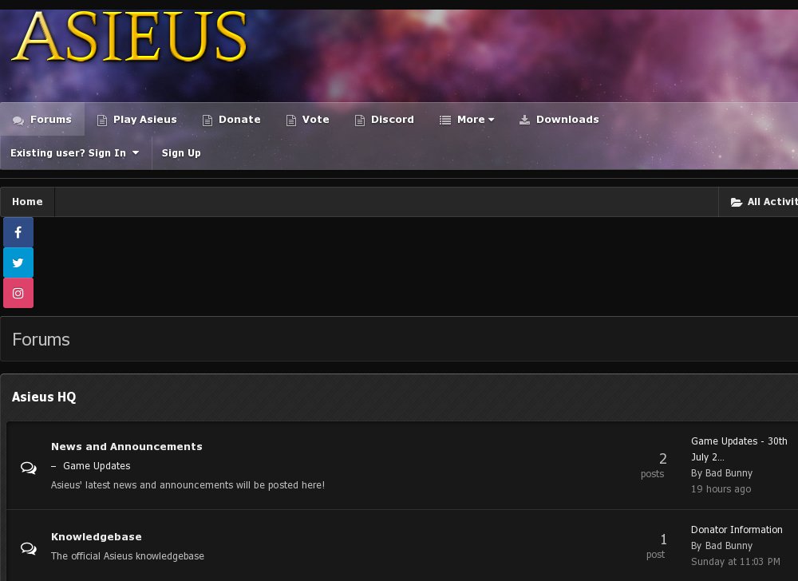Open the Facebook social button
Image resolution: width=798 pixels, height=581 pixels.
tap(18, 232)
